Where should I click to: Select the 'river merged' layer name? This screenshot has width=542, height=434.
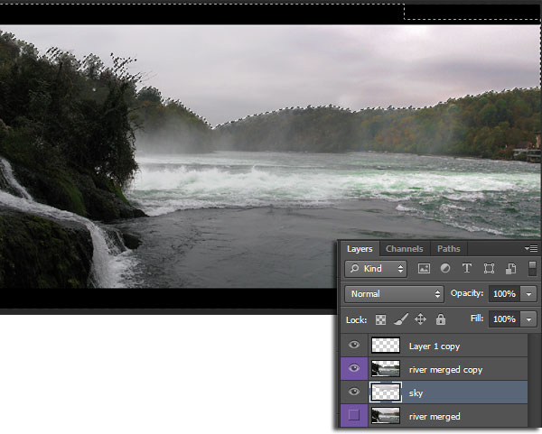(435, 417)
